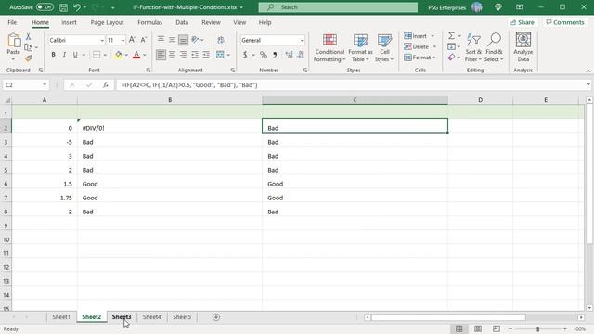
Task: Increase font size with the larger A
Action: click(132, 40)
